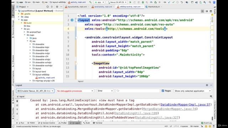Screen dimensions: 228x128
Task: Open the TODO tool window tab
Action: (x=31, y=123)
